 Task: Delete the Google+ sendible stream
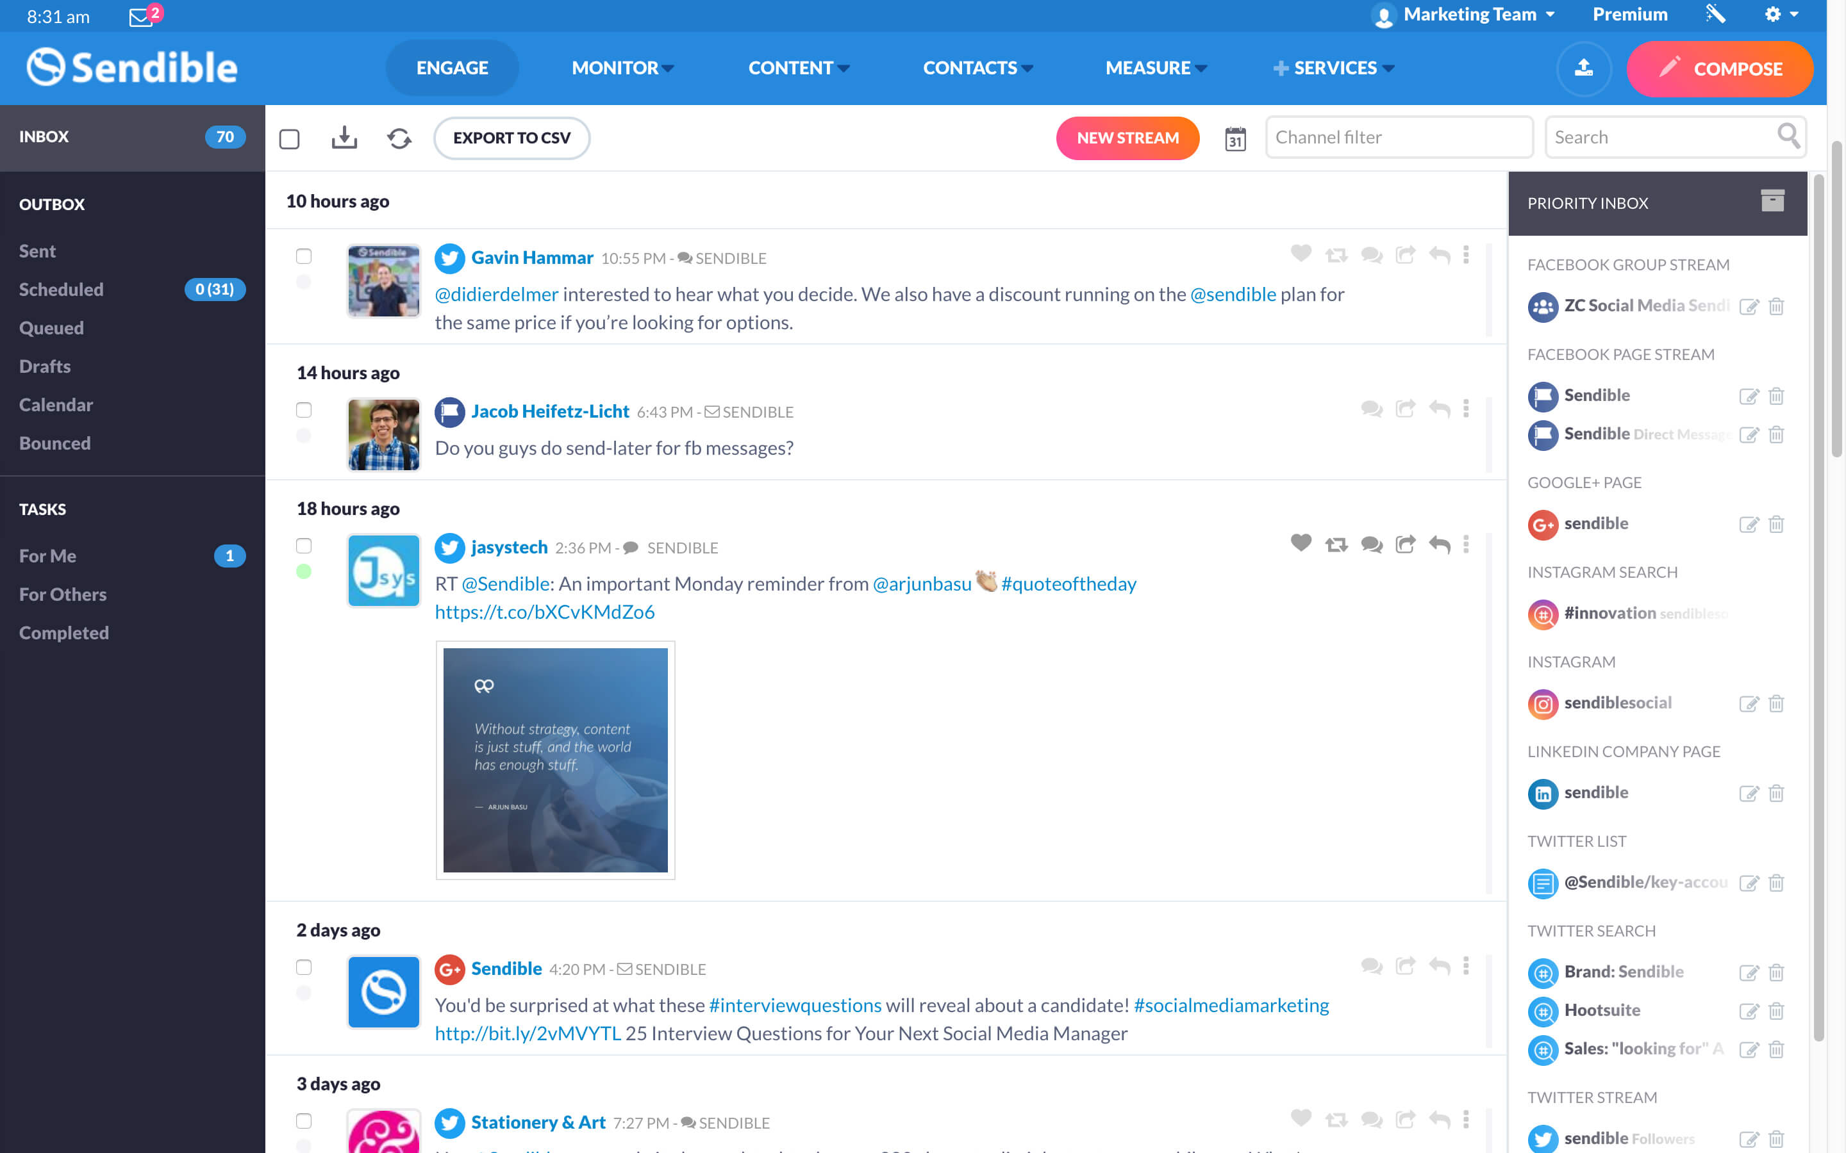pos(1776,524)
